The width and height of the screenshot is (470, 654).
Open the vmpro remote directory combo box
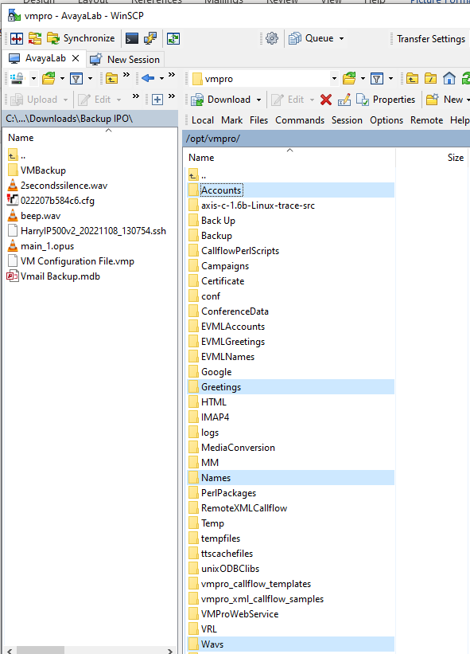(x=264, y=78)
